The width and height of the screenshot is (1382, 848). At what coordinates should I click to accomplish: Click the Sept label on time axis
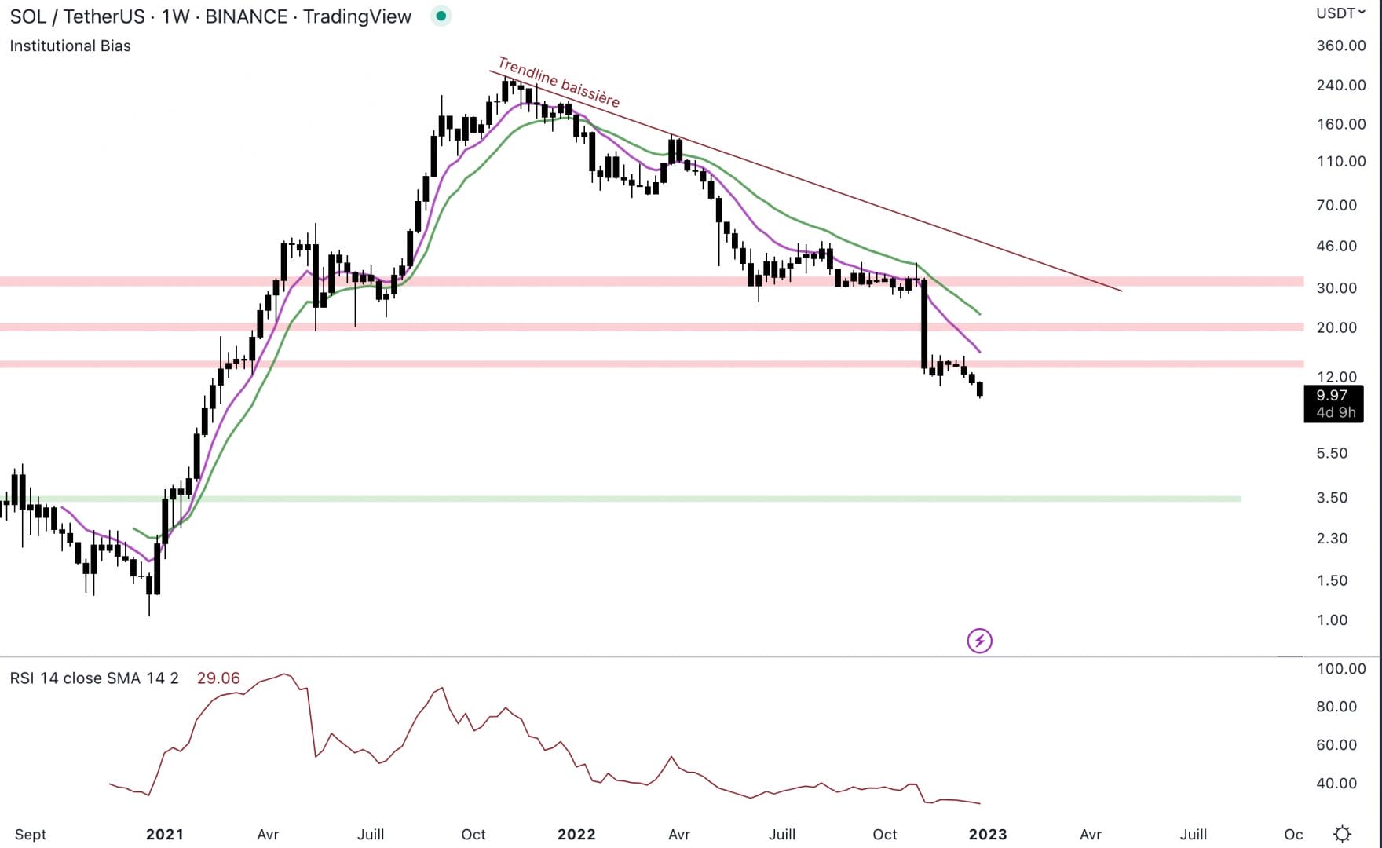[31, 834]
